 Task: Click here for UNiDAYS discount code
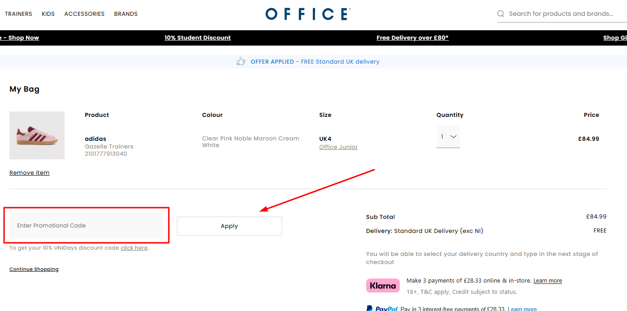pyautogui.click(x=134, y=247)
